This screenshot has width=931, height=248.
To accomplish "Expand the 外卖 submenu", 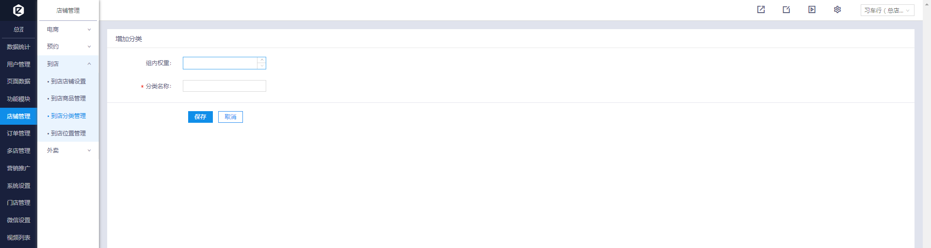I will 68,150.
